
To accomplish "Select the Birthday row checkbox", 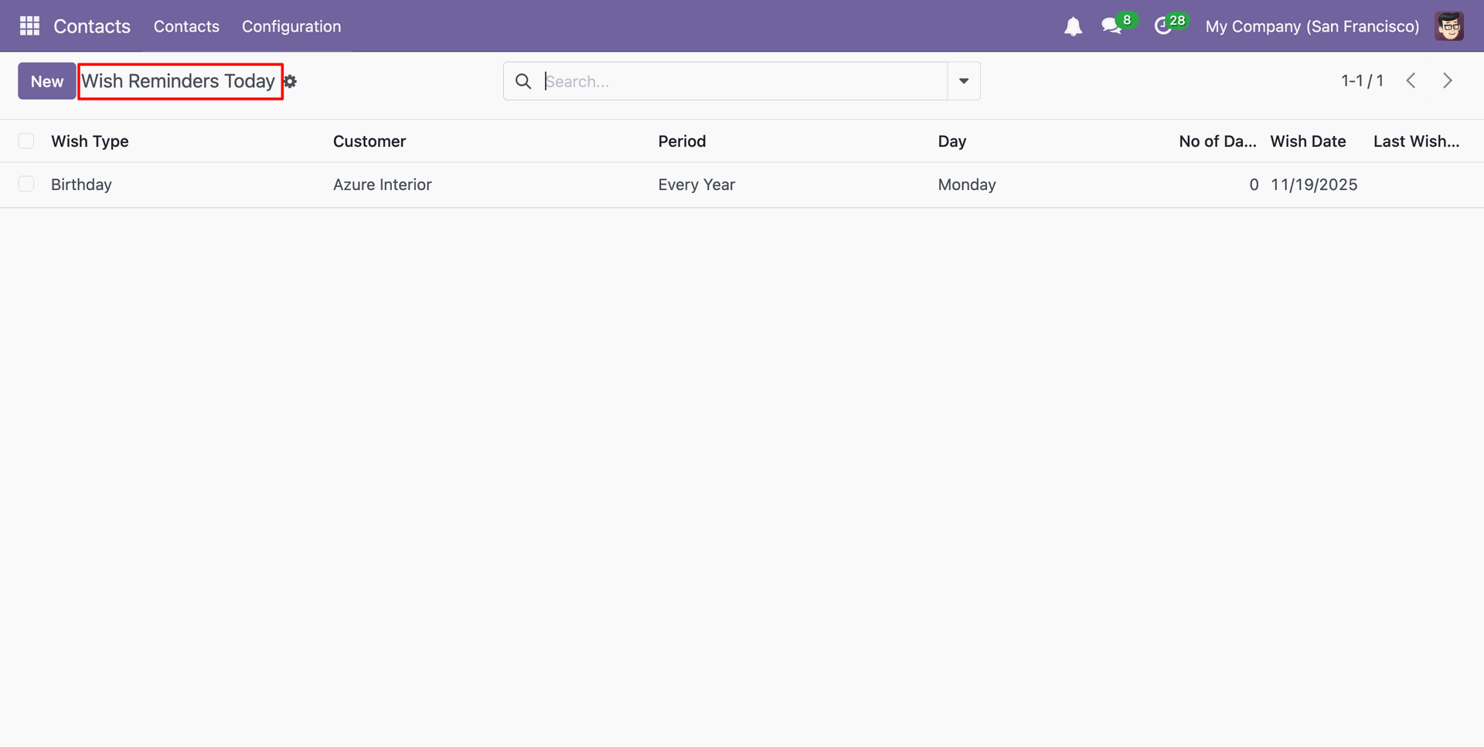I will point(26,185).
